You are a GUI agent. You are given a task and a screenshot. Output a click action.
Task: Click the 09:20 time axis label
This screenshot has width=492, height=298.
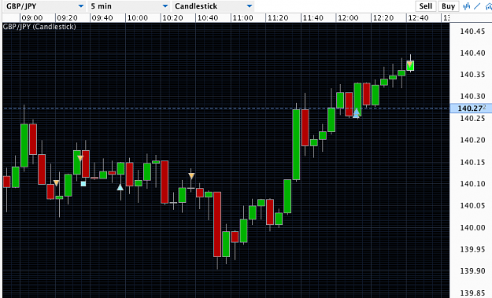(x=67, y=18)
